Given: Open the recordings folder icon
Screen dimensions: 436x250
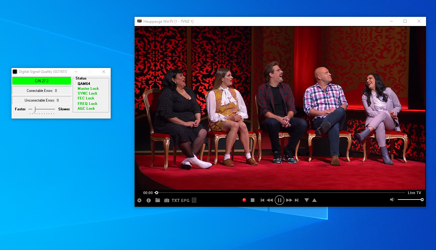Looking at the screenshot, I should pyautogui.click(x=158, y=200).
